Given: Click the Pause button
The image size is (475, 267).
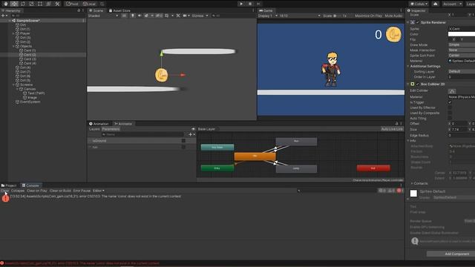Looking at the screenshot, I should (250, 4).
